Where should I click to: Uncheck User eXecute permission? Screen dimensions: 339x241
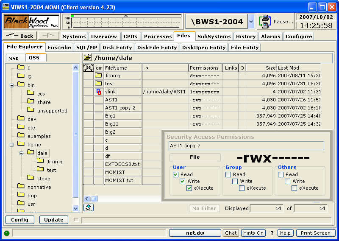[189, 188]
